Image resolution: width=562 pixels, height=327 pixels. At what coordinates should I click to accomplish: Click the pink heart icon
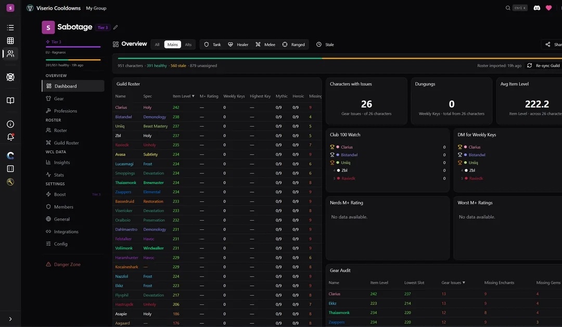pyautogui.click(x=548, y=8)
